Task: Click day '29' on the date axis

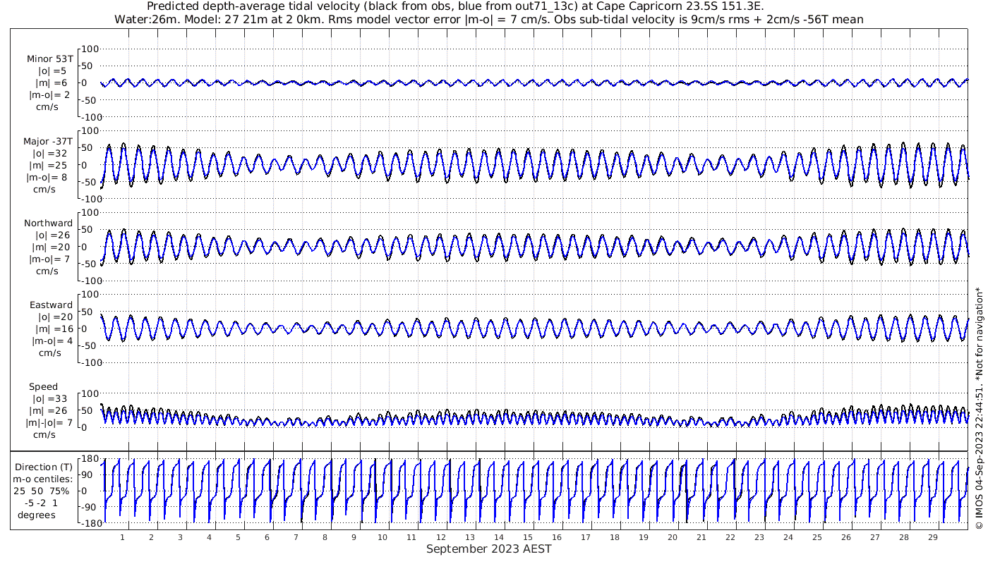Action: point(933,537)
